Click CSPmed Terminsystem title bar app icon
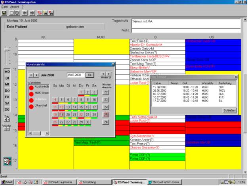Image resolution: width=248 pixels, height=186 pixels. [x=2, y=2]
